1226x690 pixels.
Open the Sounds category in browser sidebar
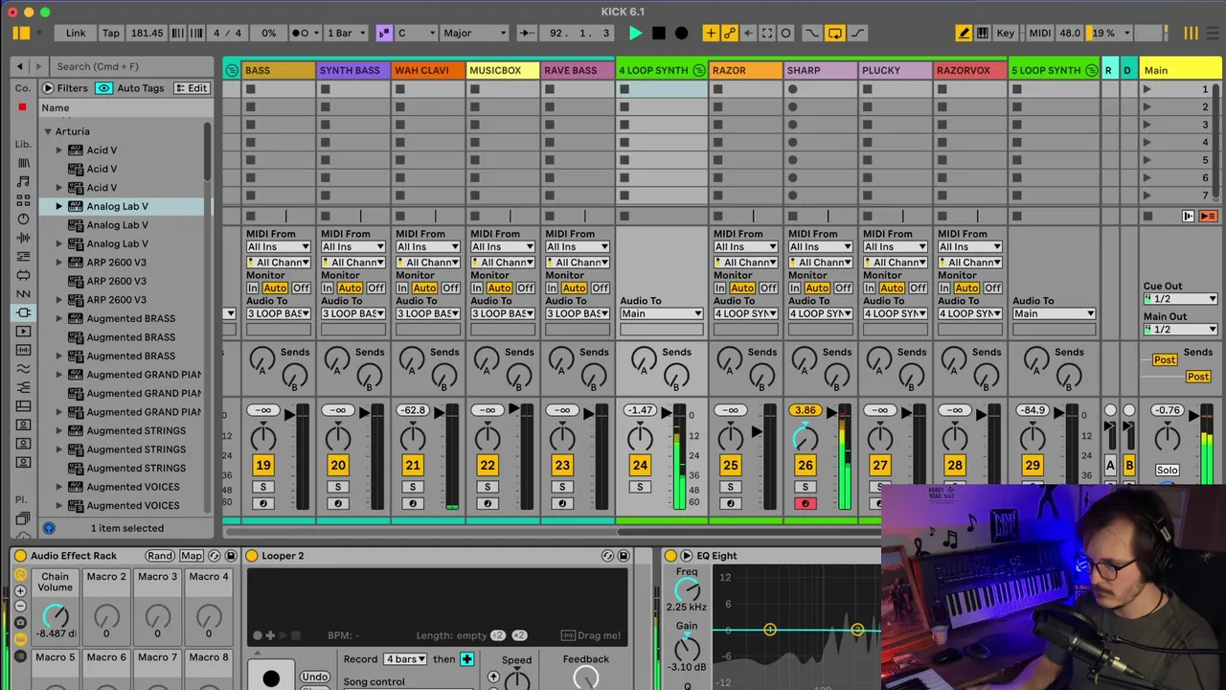click(x=23, y=181)
